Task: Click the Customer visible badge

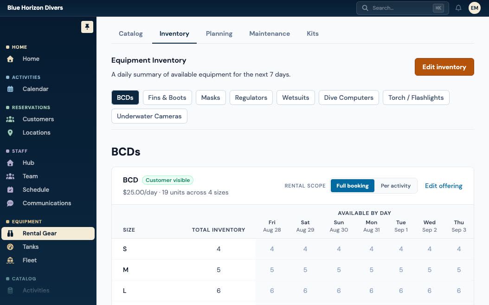Action: (168, 180)
